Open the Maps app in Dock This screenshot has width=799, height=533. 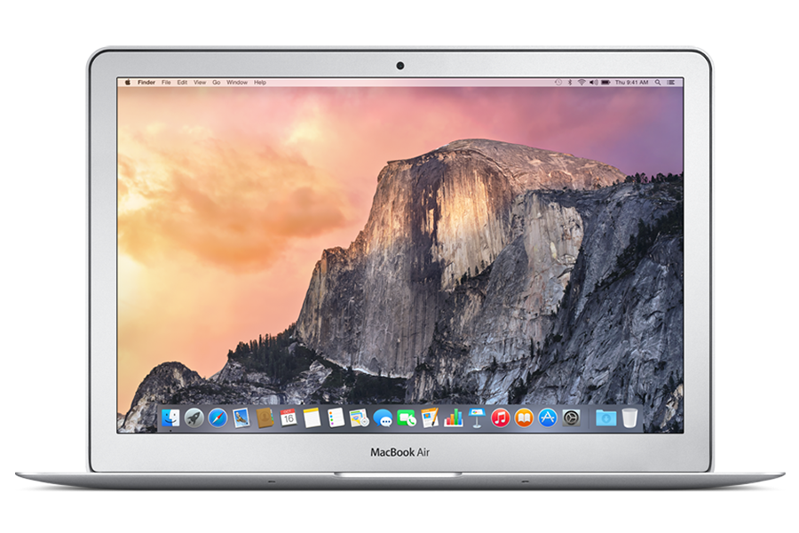[360, 418]
